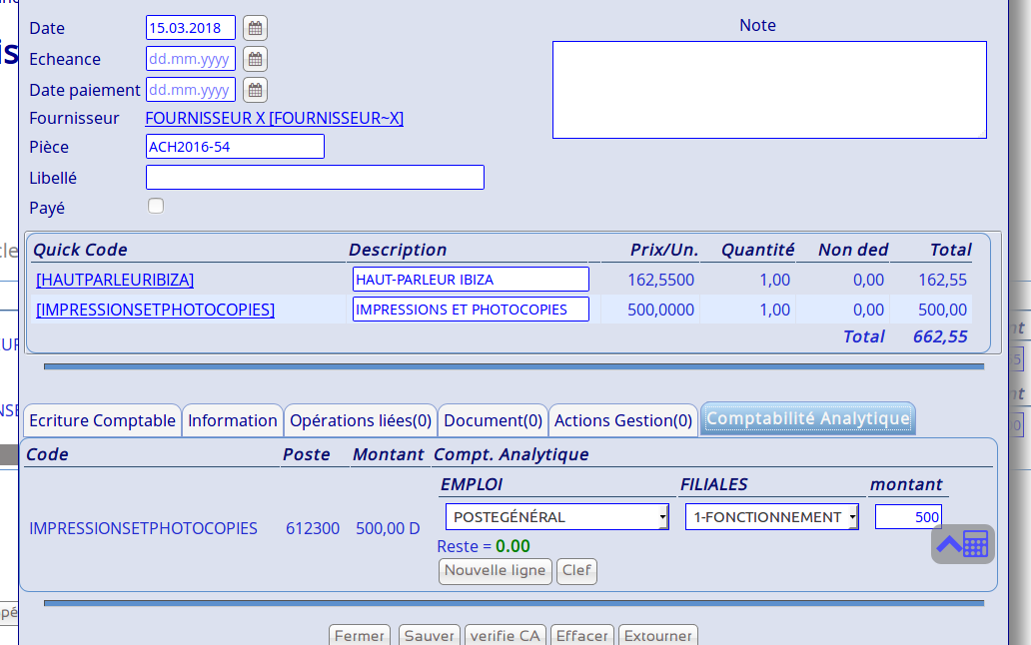
Task: Switch to the Ecriture Comptable tab
Action: coord(102,420)
